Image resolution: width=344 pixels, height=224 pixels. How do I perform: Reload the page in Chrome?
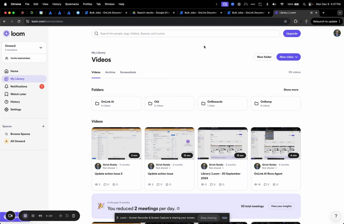(19, 21)
